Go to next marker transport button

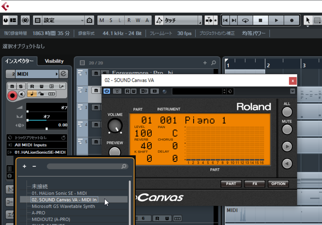pos(234,20)
